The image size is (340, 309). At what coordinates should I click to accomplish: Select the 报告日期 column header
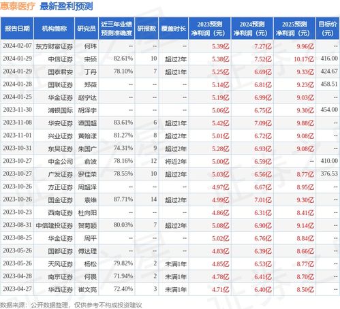tap(17, 29)
